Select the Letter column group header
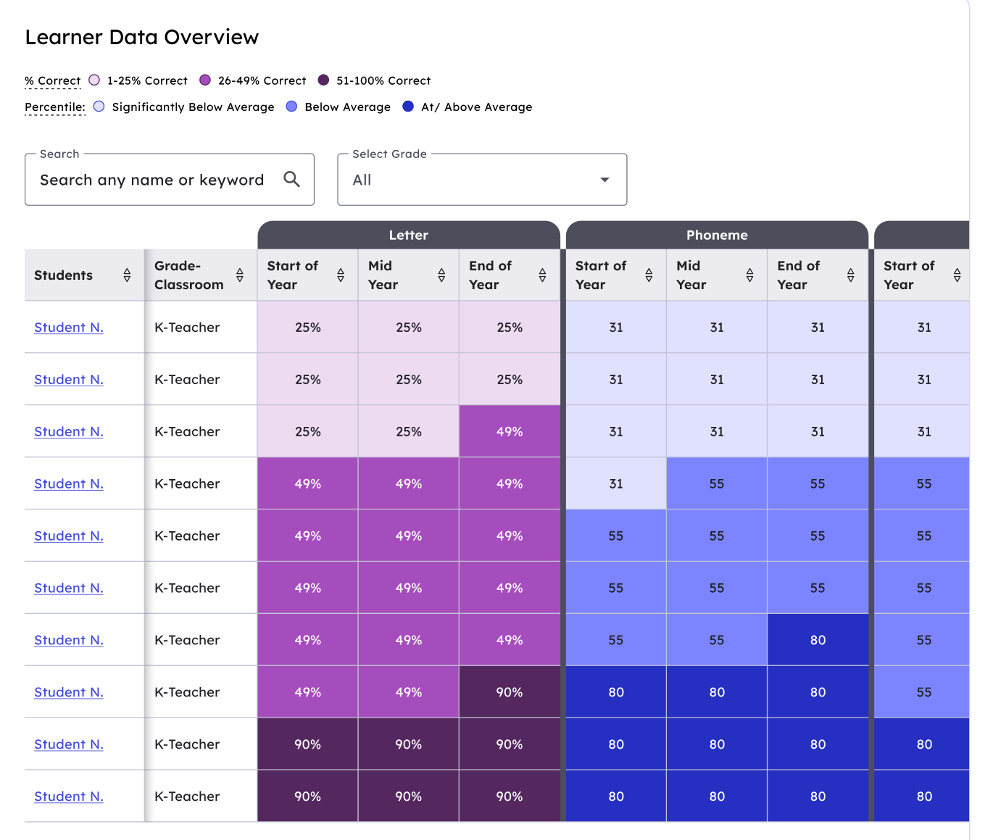The height and width of the screenshot is (840, 985). point(408,236)
